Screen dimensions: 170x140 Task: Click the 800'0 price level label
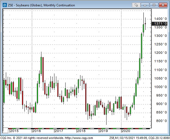click(161, 121)
